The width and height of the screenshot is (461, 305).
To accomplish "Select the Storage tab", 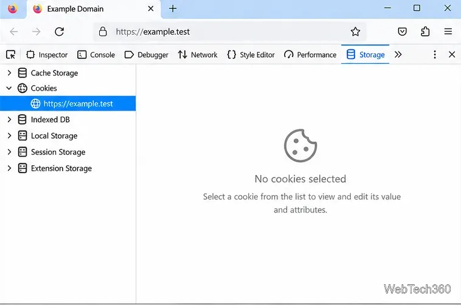I will [366, 55].
